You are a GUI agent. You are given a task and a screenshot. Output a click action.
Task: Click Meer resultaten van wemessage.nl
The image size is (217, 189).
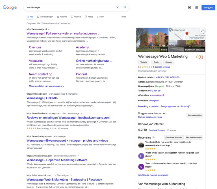[x=47, y=86]
